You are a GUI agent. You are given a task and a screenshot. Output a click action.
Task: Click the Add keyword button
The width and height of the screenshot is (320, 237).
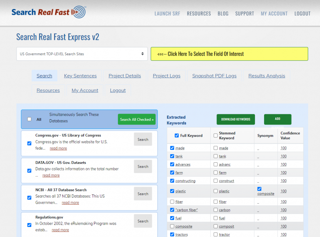tap(277, 119)
